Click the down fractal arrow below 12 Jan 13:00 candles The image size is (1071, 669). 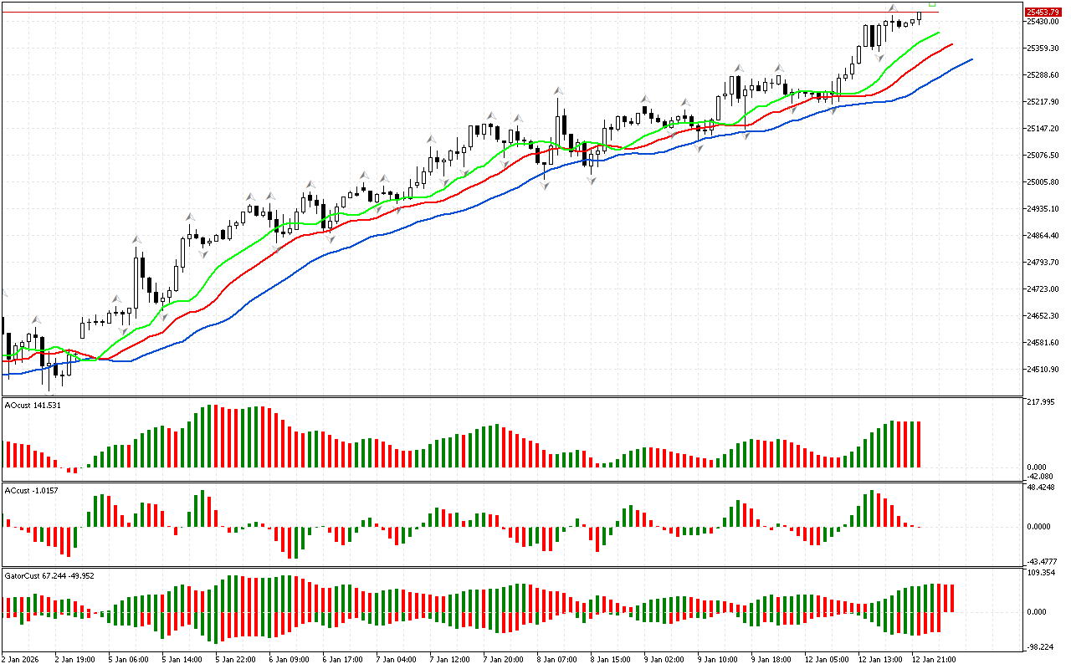tap(879, 58)
